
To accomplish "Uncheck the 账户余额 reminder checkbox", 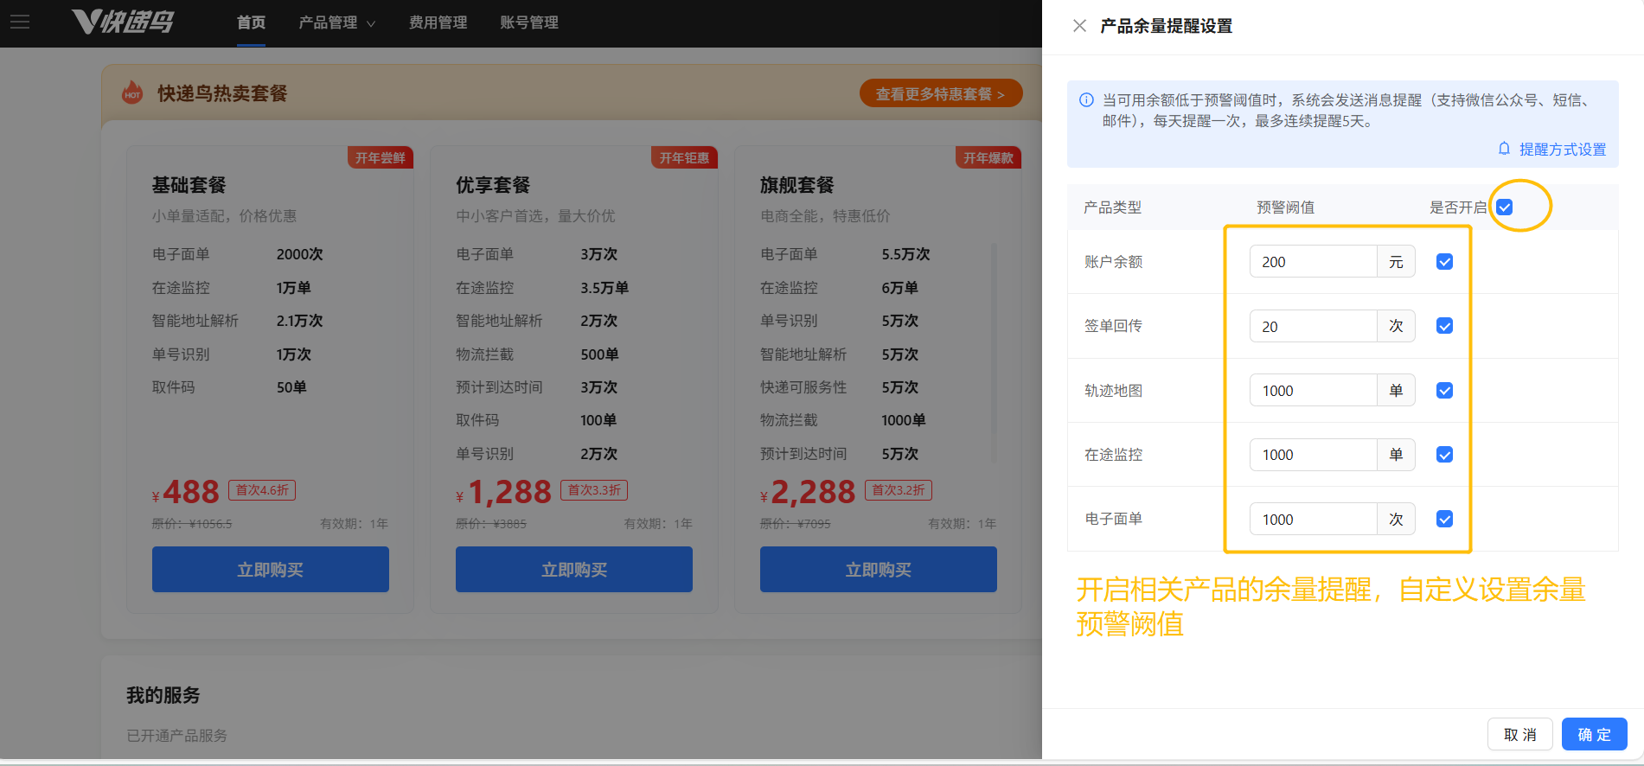I will point(1444,262).
